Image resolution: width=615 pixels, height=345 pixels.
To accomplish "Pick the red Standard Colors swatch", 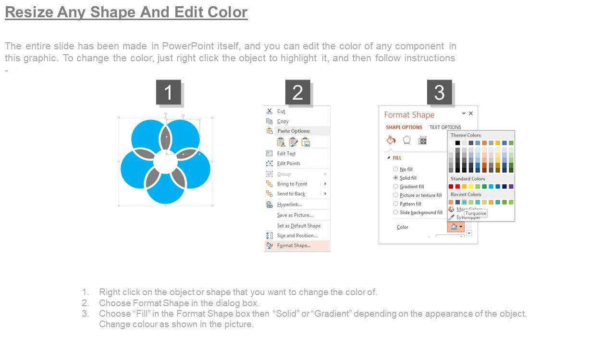I will [x=457, y=186].
